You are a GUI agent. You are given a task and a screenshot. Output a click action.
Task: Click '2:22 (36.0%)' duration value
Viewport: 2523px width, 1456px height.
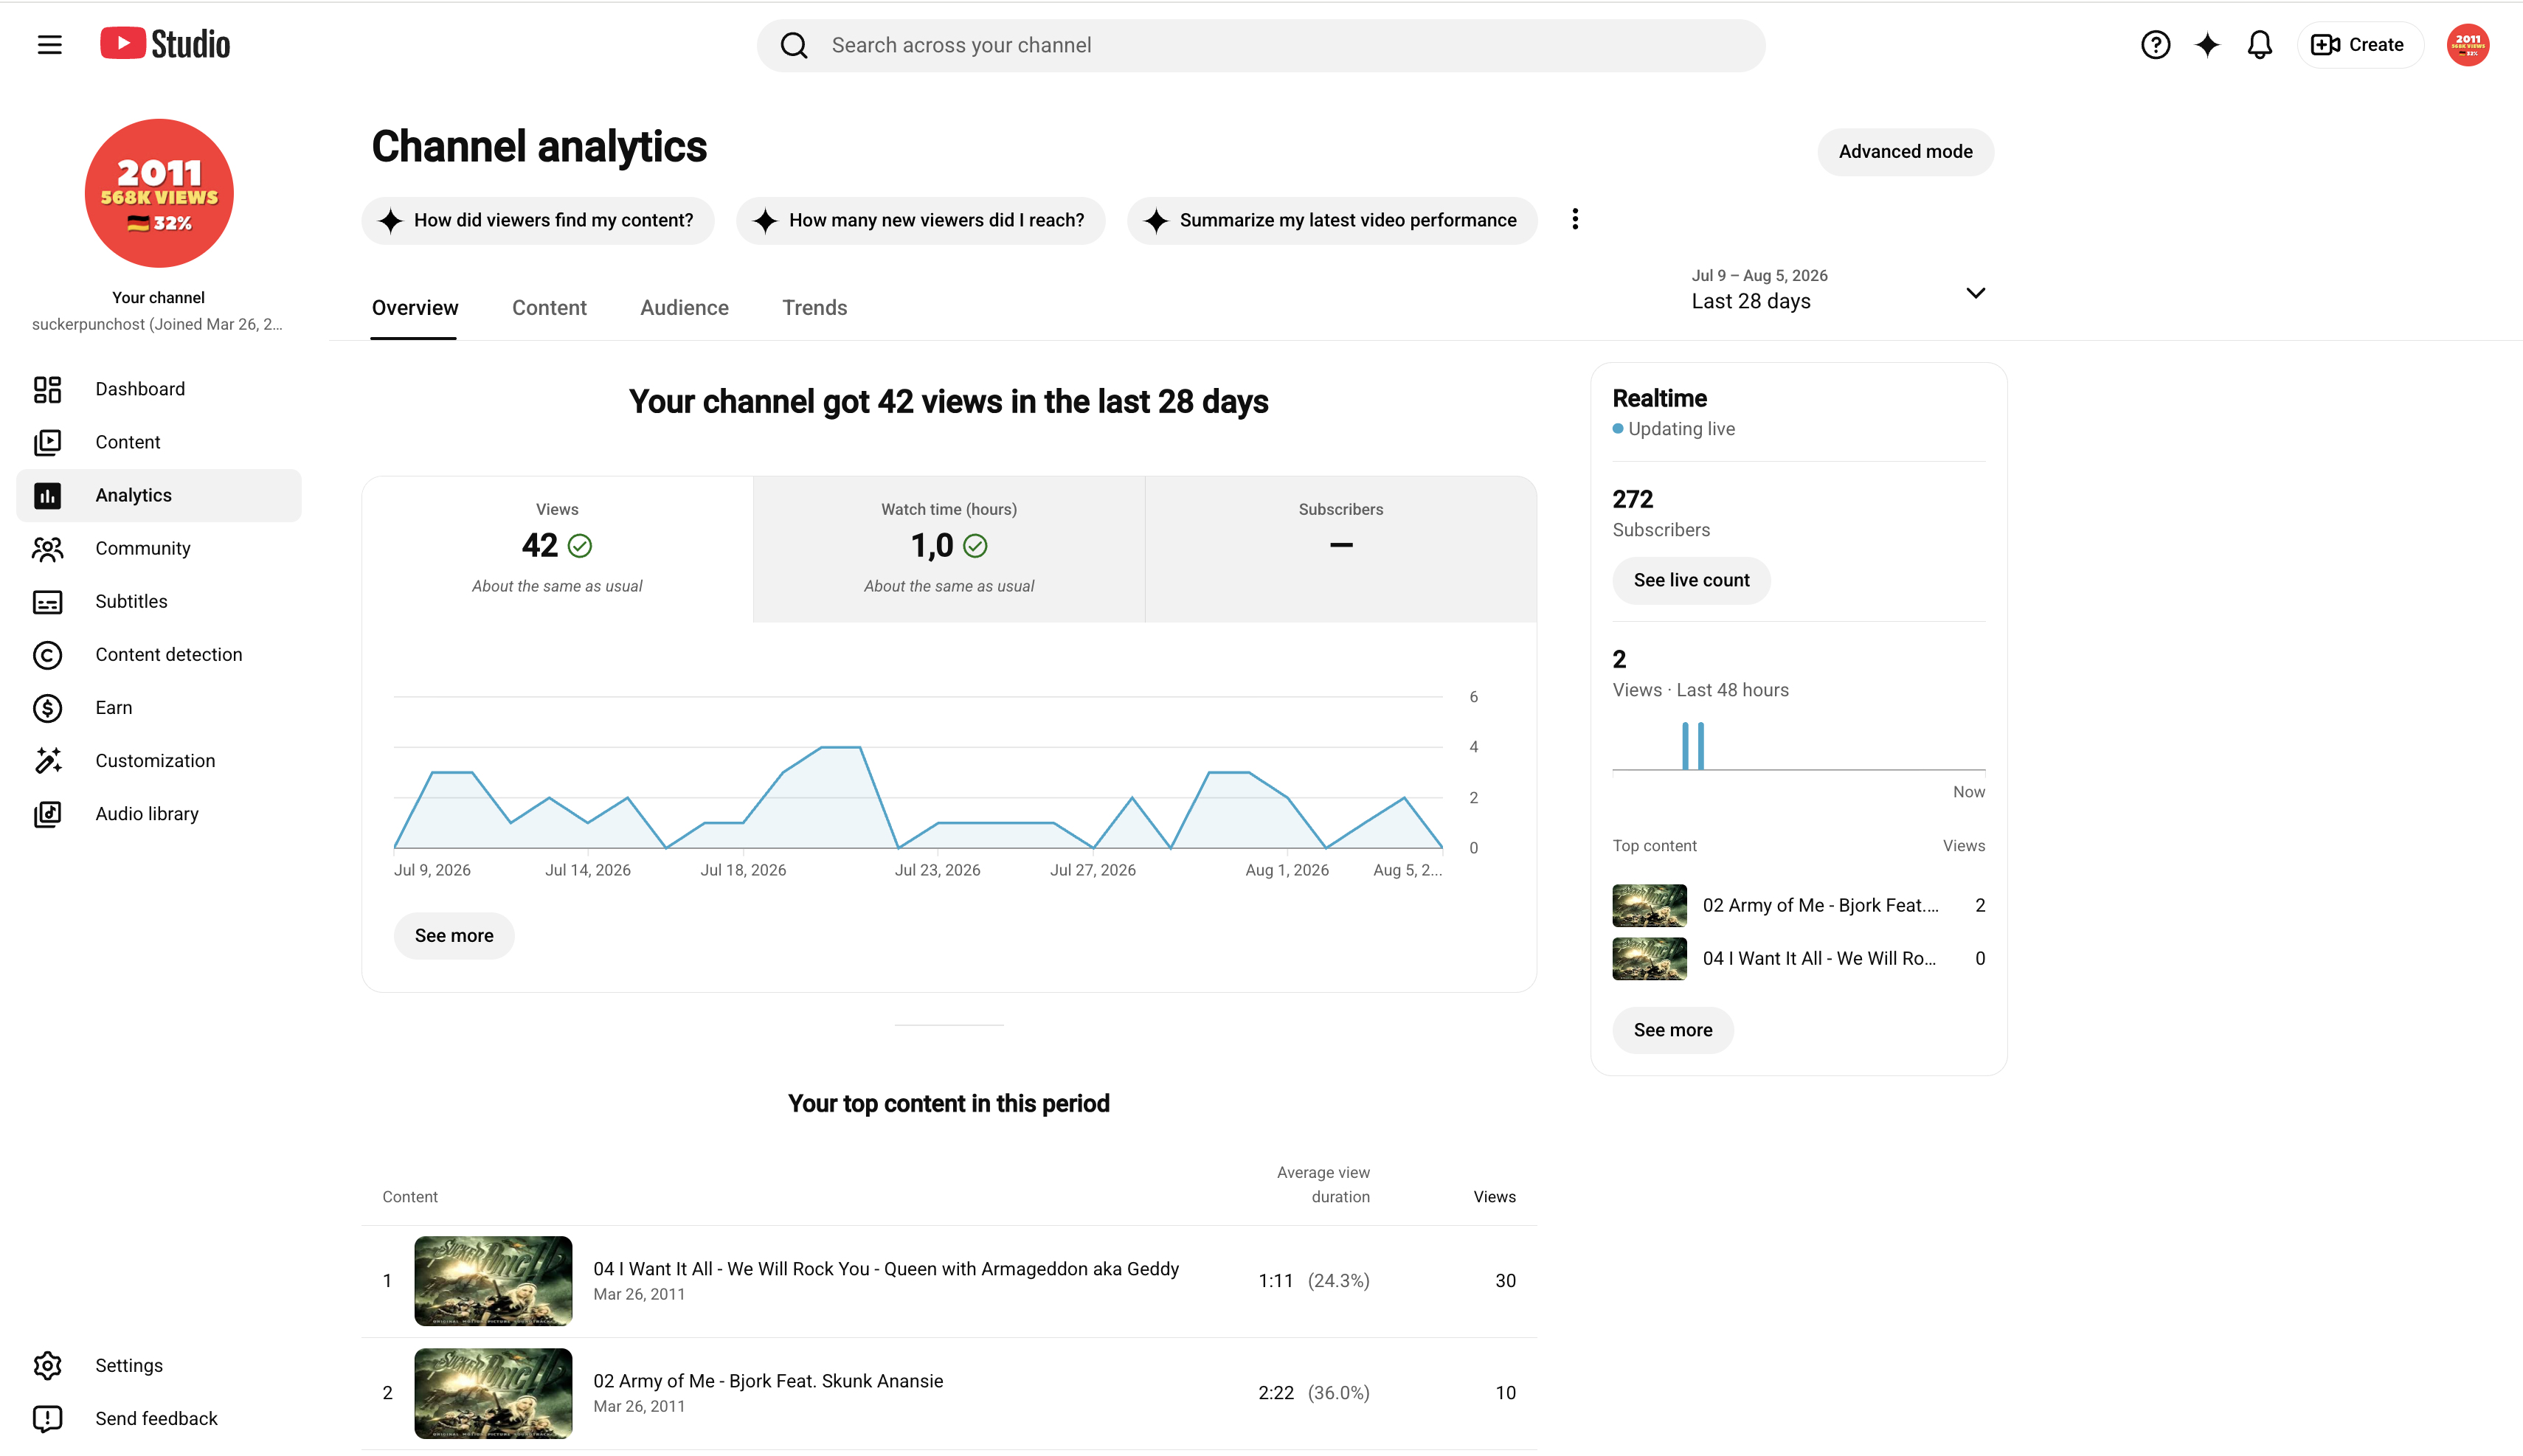tap(1313, 1393)
